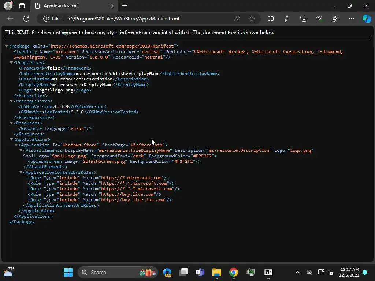Collapse the VisualElements node
The width and height of the screenshot is (375, 281).
(x=21, y=150)
